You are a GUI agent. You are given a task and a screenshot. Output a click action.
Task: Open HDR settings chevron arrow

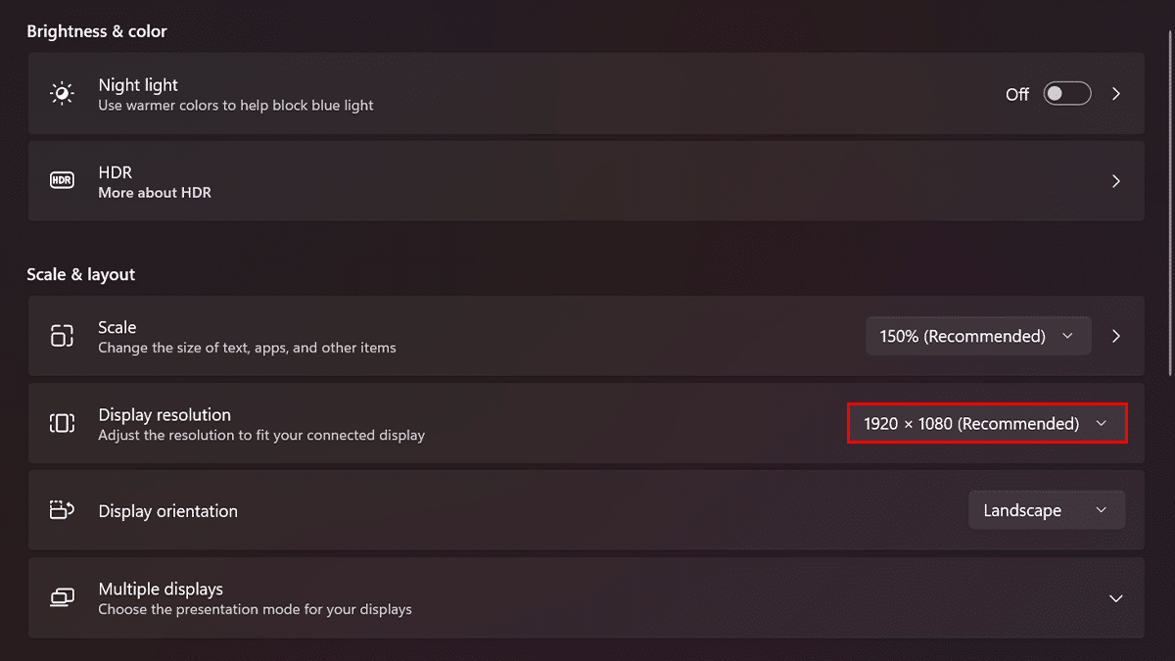(1116, 181)
